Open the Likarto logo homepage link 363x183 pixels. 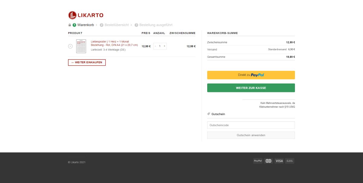(x=86, y=15)
